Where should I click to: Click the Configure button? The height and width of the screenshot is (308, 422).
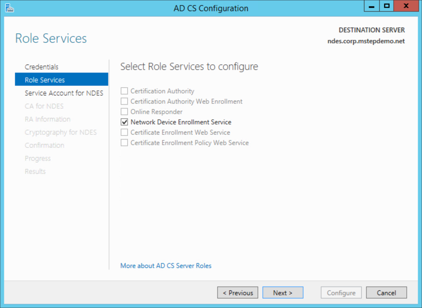point(341,293)
